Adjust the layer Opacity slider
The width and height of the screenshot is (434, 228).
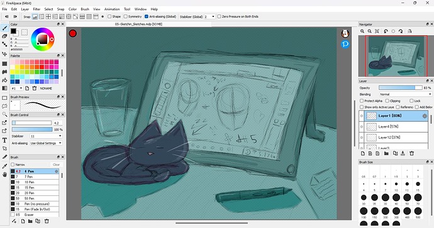400,87
